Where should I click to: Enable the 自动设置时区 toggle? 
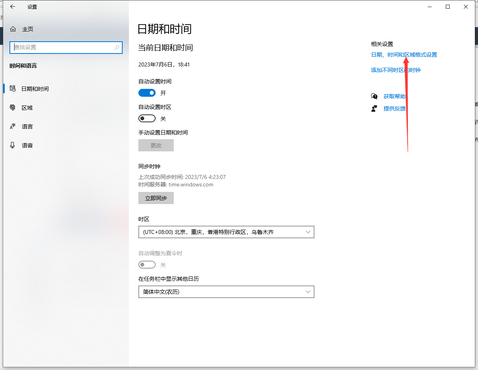click(147, 119)
